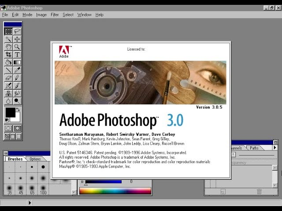Viewport: 282px width, 211px height.
Task: Swap foreground and background colors
Action: click(18, 109)
